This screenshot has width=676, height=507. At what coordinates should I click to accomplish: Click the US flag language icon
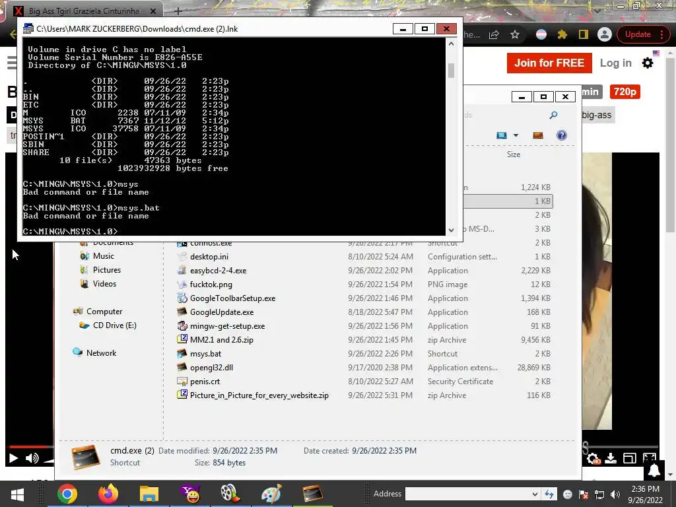click(656, 53)
